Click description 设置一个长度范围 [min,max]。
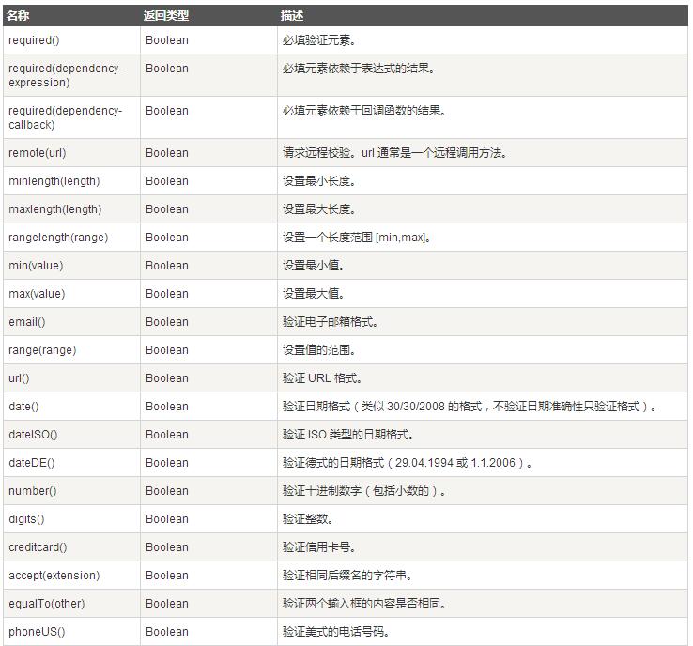 click(357, 238)
